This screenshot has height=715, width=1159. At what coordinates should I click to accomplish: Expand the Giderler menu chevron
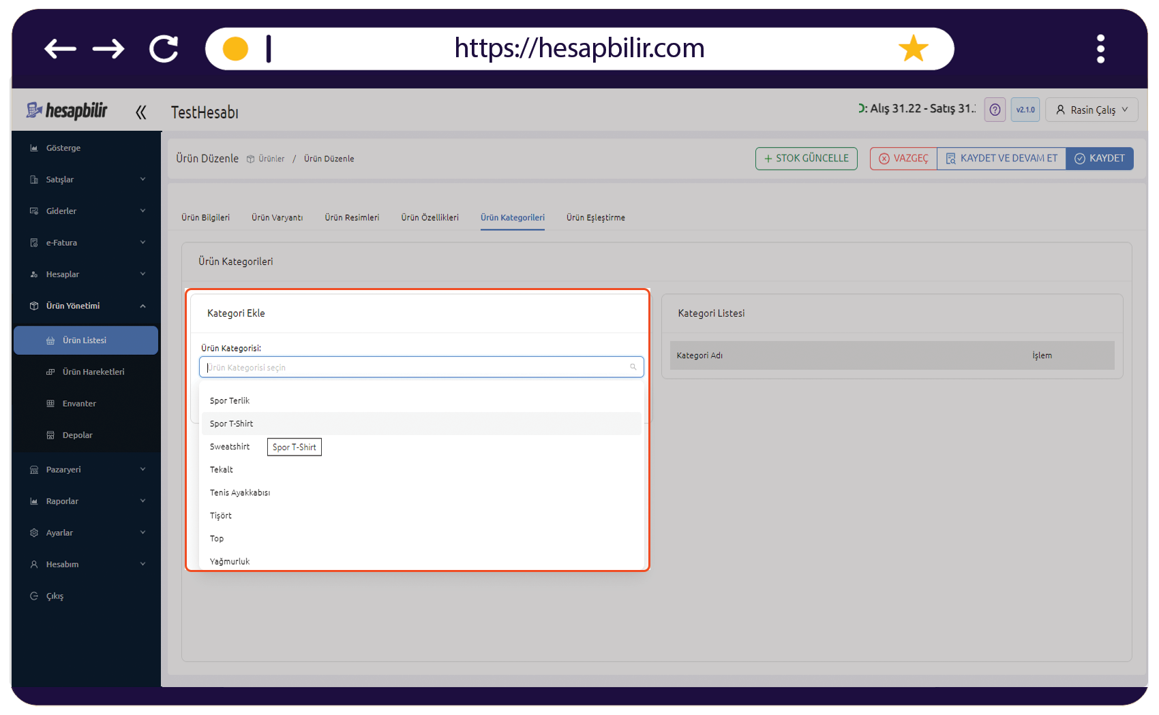coord(143,210)
